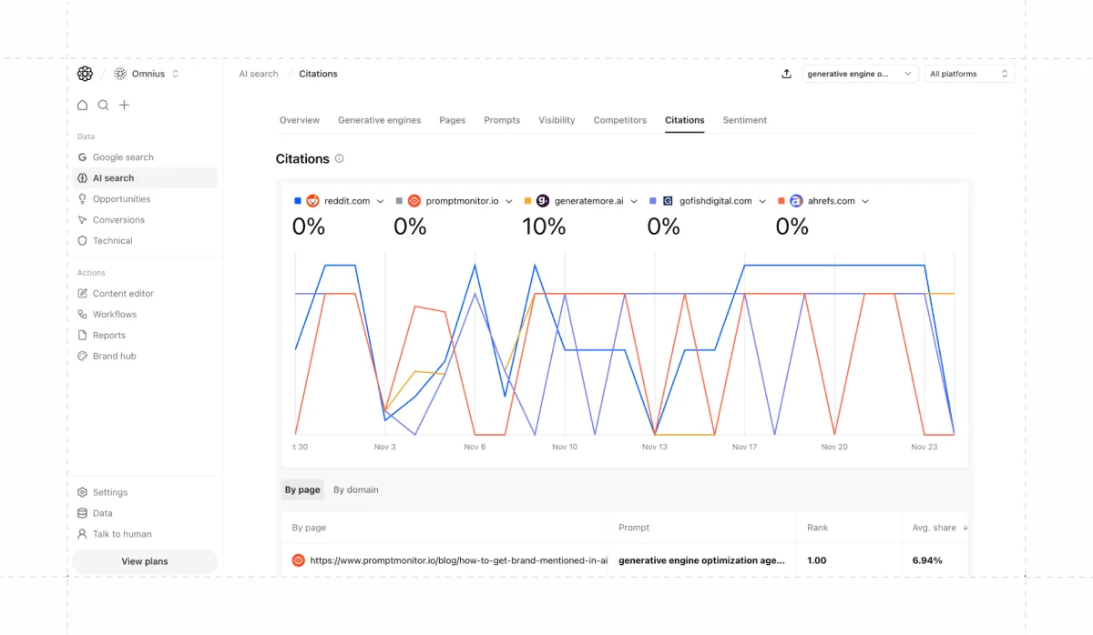
Task: Click the Content editor pencil icon
Action: pyautogui.click(x=83, y=294)
